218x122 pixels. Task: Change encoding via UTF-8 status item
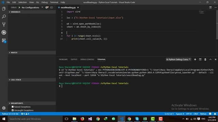pyautogui.click(x=189, y=114)
